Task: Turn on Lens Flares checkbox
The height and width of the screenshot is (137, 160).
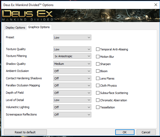Action: click(x=98, y=78)
